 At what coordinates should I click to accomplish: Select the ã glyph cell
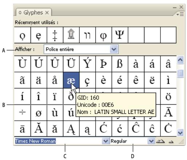click(23, 80)
